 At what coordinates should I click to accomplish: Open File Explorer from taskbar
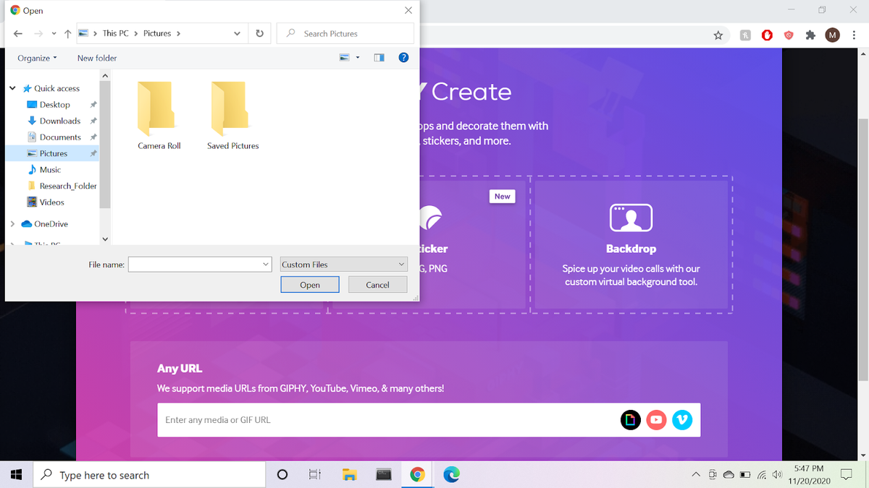click(350, 475)
